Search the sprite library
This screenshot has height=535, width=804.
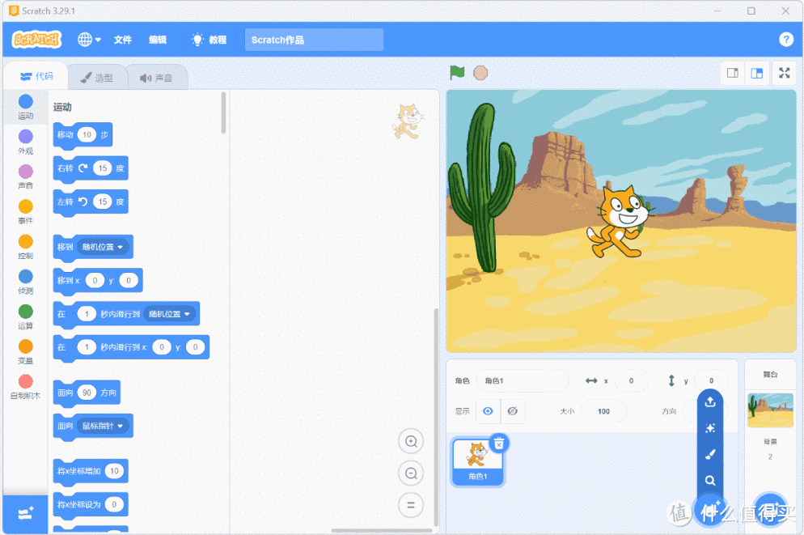(x=710, y=481)
